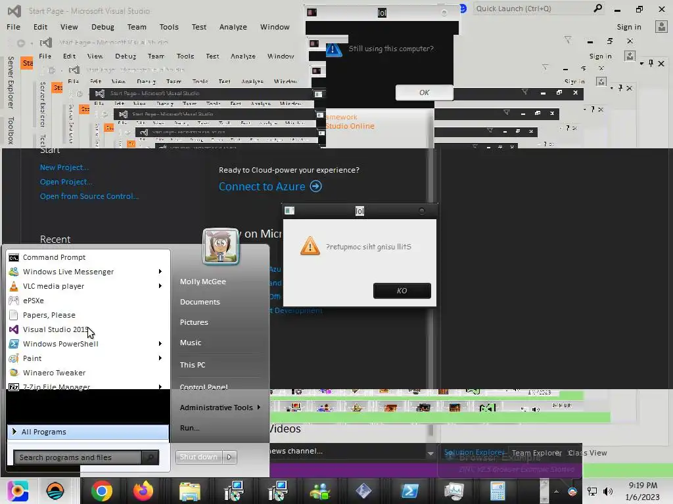This screenshot has height=504, width=673.
Task: Show hidden system tray icons
Action: coord(556,492)
